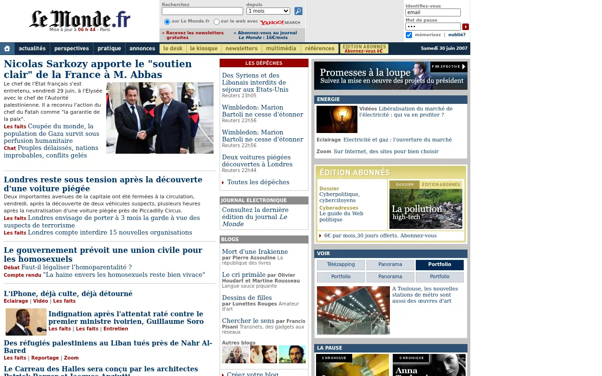
Task: Open the Toulouse metro station photo
Action: pos(353,310)
